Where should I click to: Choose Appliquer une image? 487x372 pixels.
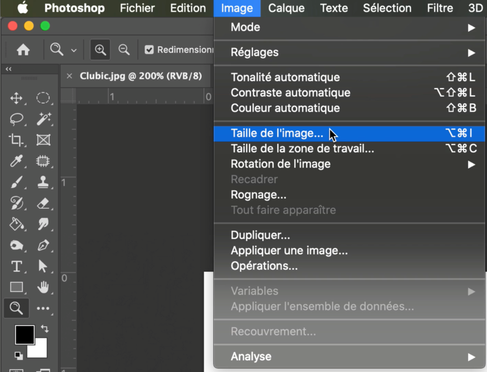349,251
